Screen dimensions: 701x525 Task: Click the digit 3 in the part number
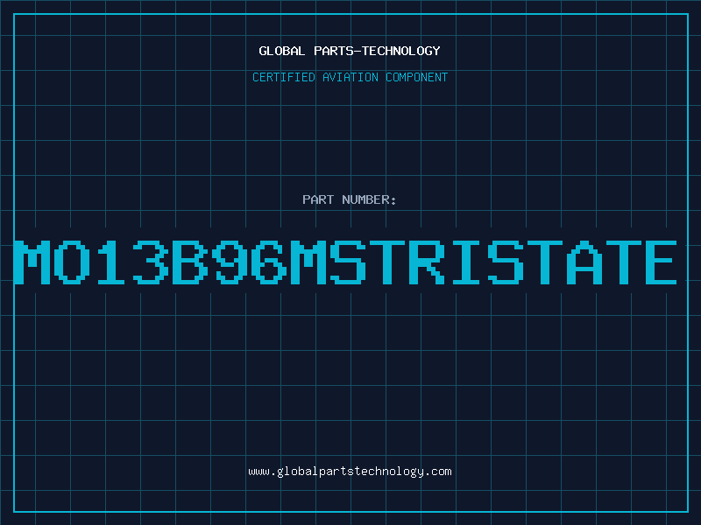click(151, 262)
